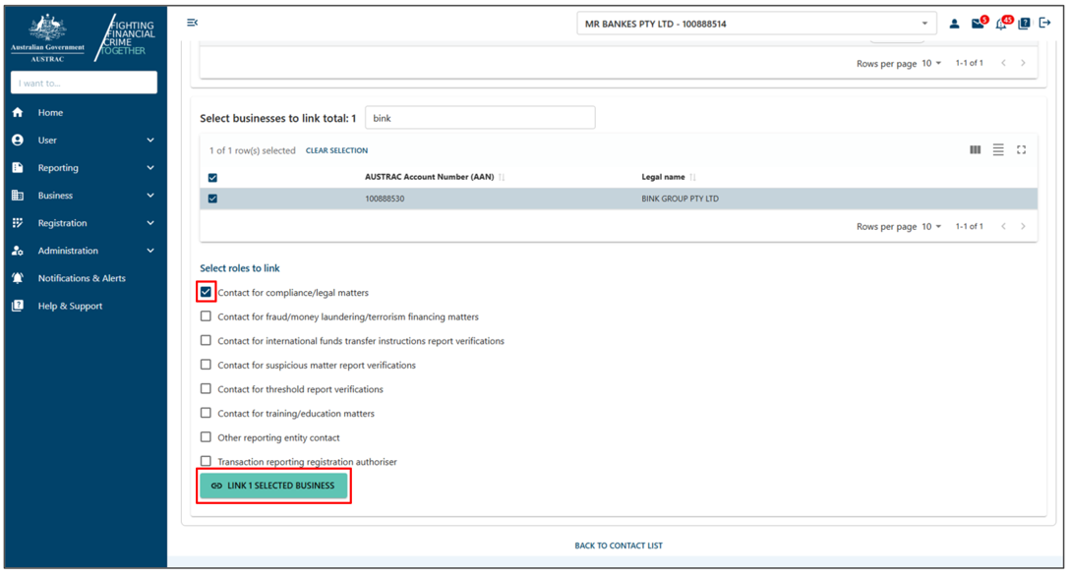This screenshot has width=1070, height=574.
Task: View notifications via the bell icon
Action: coord(1000,24)
